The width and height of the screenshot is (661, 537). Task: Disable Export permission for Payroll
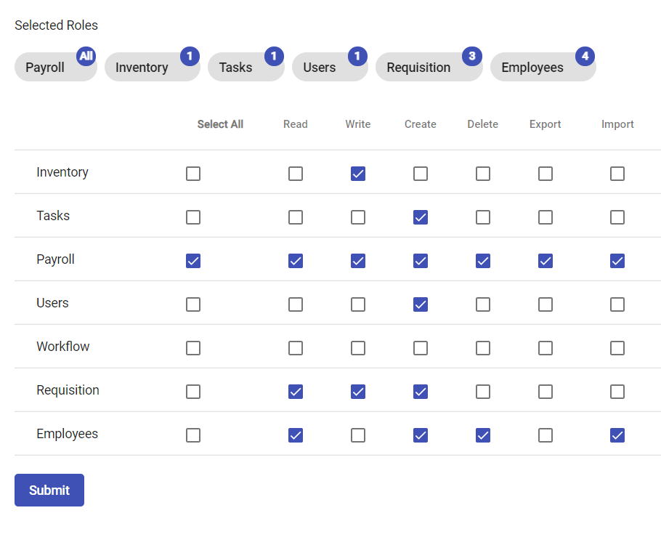[x=546, y=261]
